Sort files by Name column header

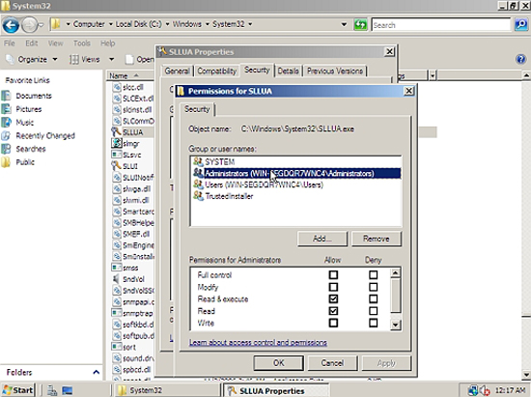129,75
